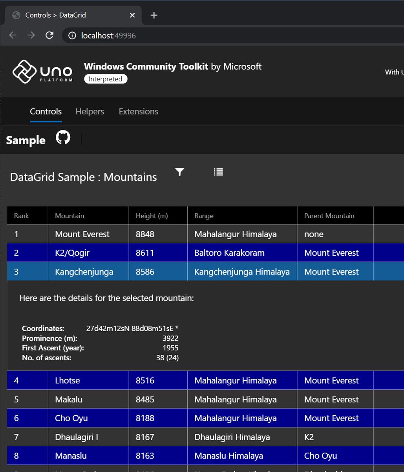Sort by the Height (m) column header

pos(152,216)
